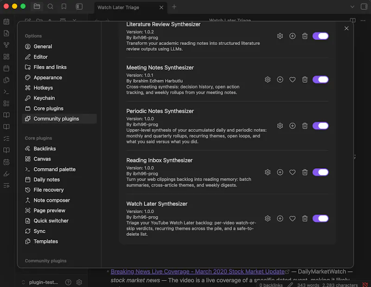The width and height of the screenshot is (371, 287).
Task: Open Reading Inbox Synthesizer options gear
Action: click(x=268, y=172)
